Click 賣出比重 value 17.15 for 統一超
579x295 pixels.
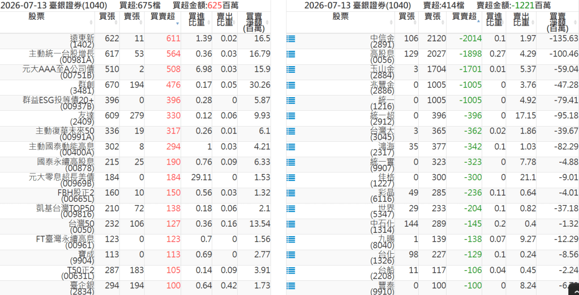click(525, 116)
